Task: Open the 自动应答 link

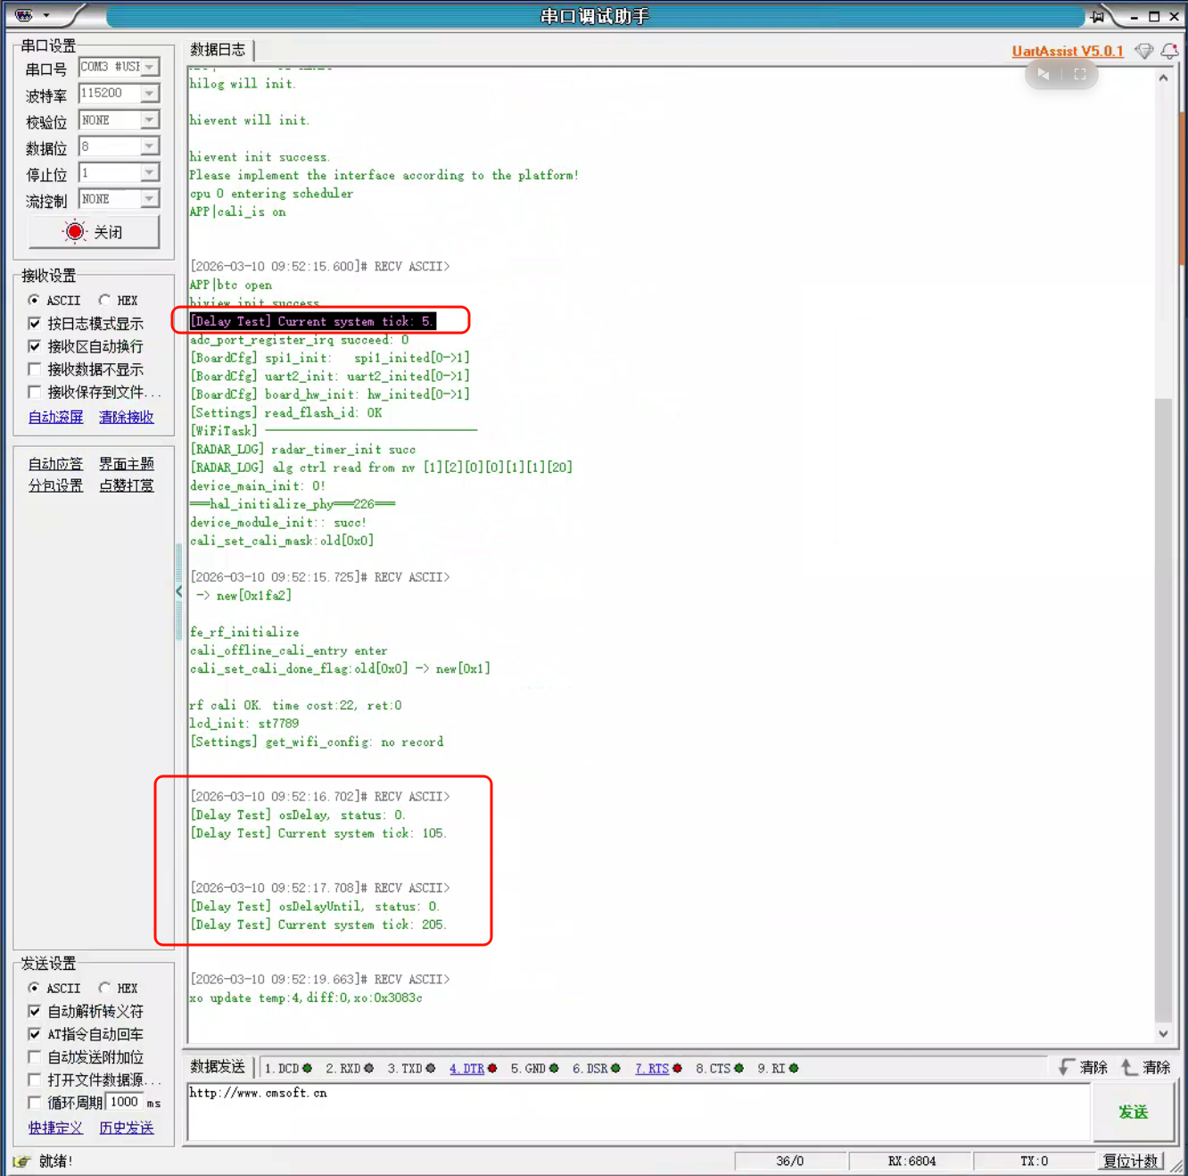Action: click(55, 464)
